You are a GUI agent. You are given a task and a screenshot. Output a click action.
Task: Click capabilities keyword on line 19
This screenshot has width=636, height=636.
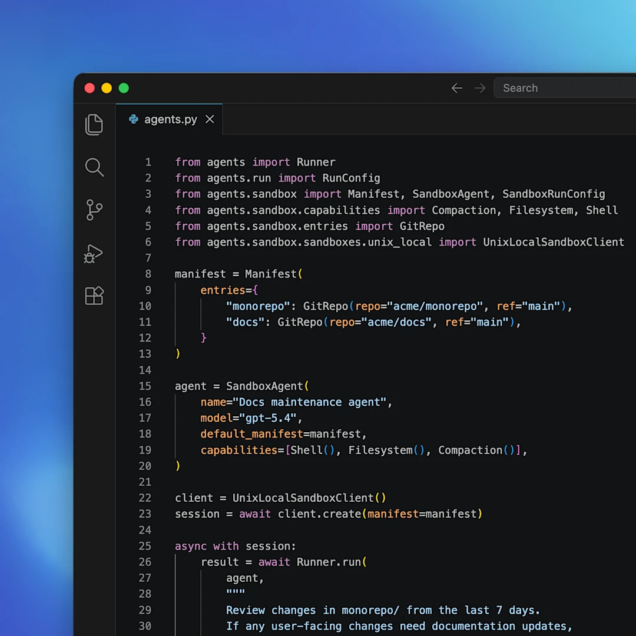point(239,450)
